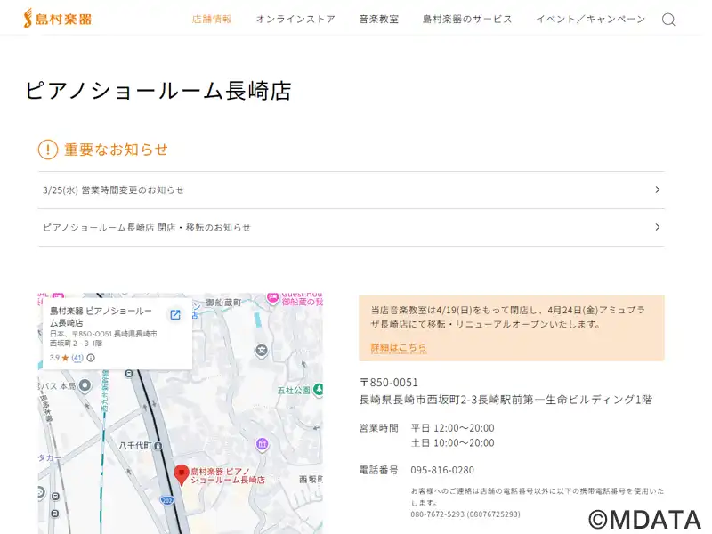Go to 音楽教室 menu item

tap(379, 19)
